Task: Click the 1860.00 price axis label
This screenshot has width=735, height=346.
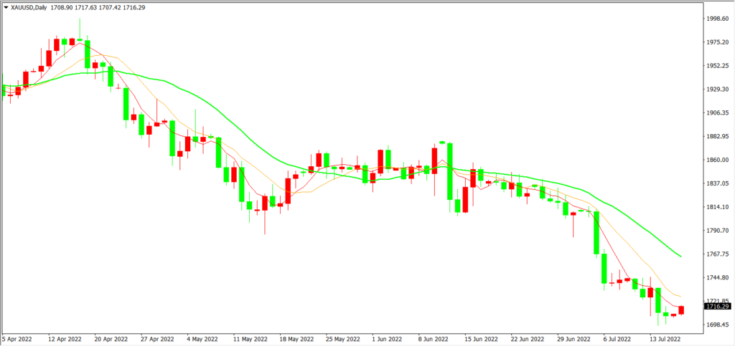Action: [x=718, y=160]
